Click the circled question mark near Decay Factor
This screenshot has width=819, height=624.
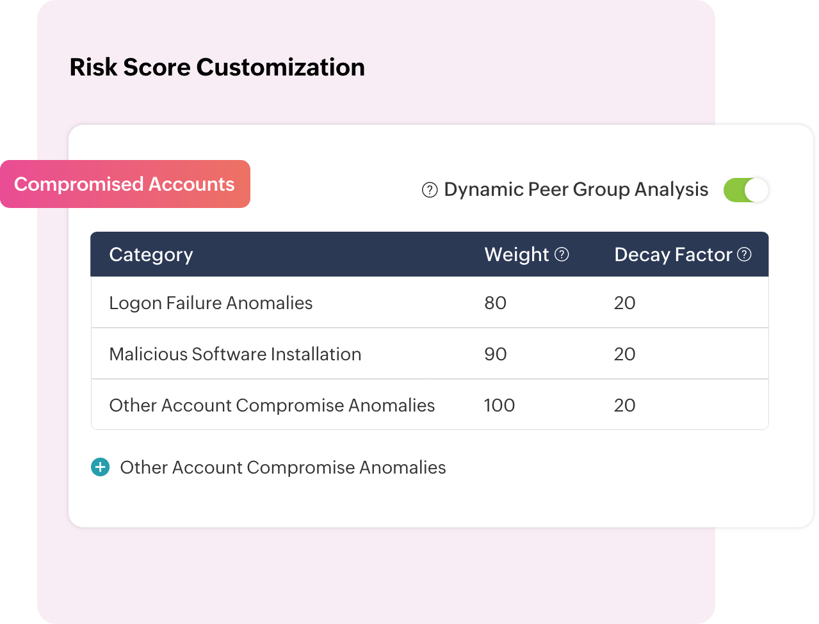click(744, 254)
